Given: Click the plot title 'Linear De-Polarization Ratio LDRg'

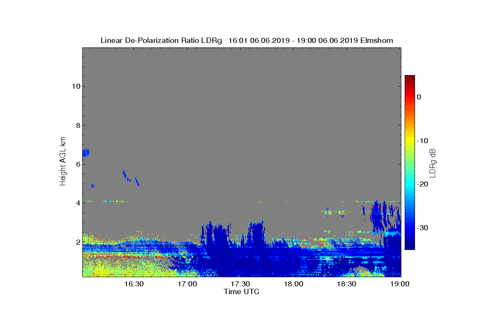Looking at the screenshot, I should pyautogui.click(x=162, y=40).
